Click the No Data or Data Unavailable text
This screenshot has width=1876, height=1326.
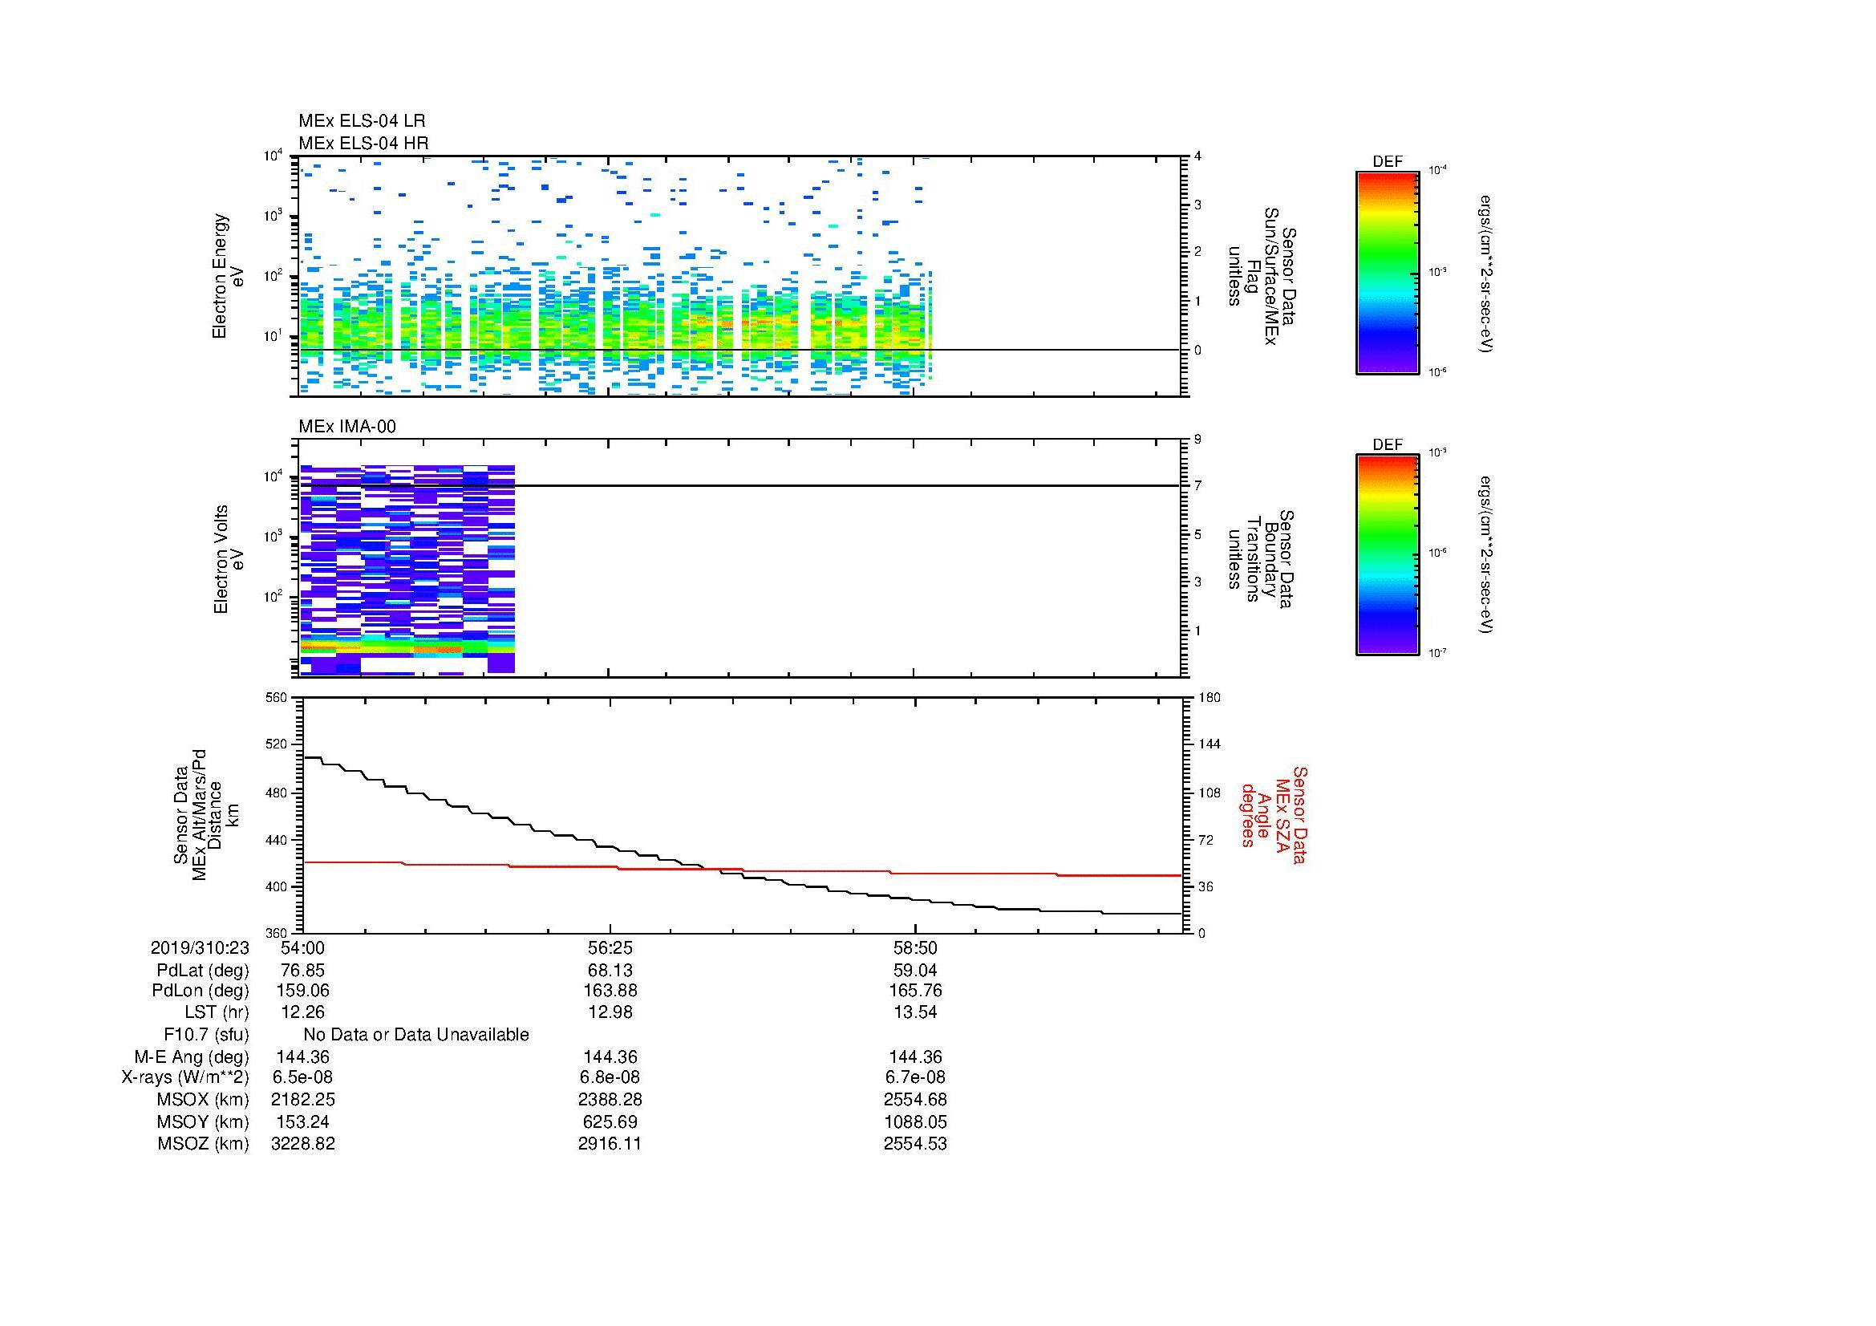click(416, 1035)
